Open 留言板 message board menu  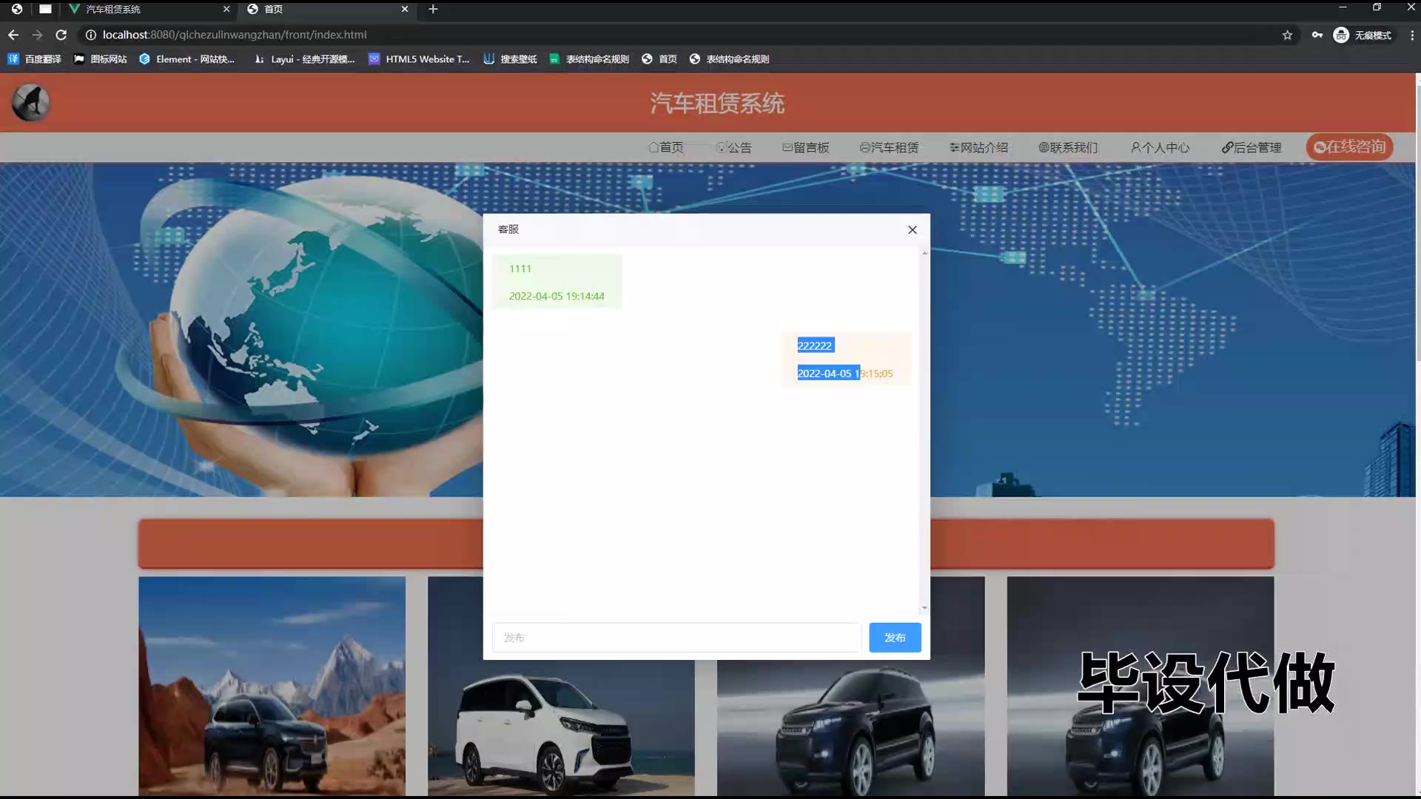[805, 148]
